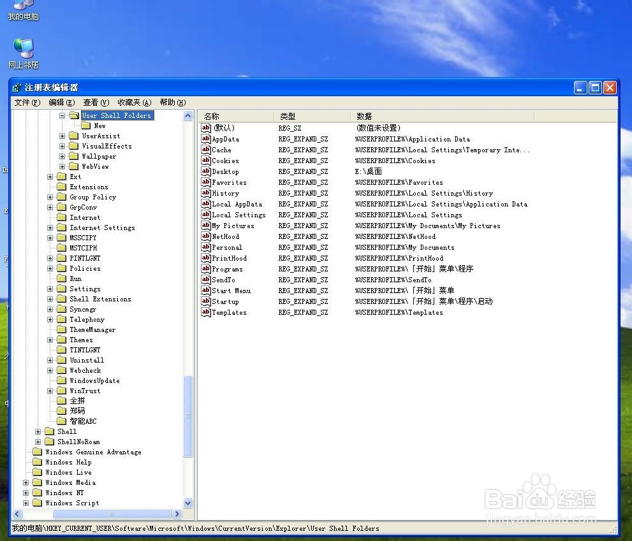
Task: Open the 编辑 menu
Action: pos(62,103)
